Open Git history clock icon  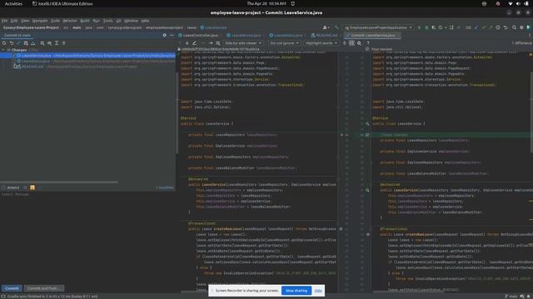[x=498, y=27]
